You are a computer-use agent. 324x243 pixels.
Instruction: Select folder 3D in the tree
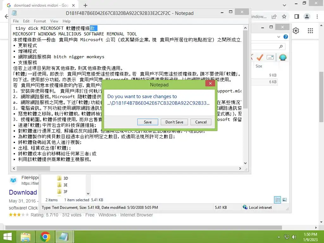coord(63,178)
